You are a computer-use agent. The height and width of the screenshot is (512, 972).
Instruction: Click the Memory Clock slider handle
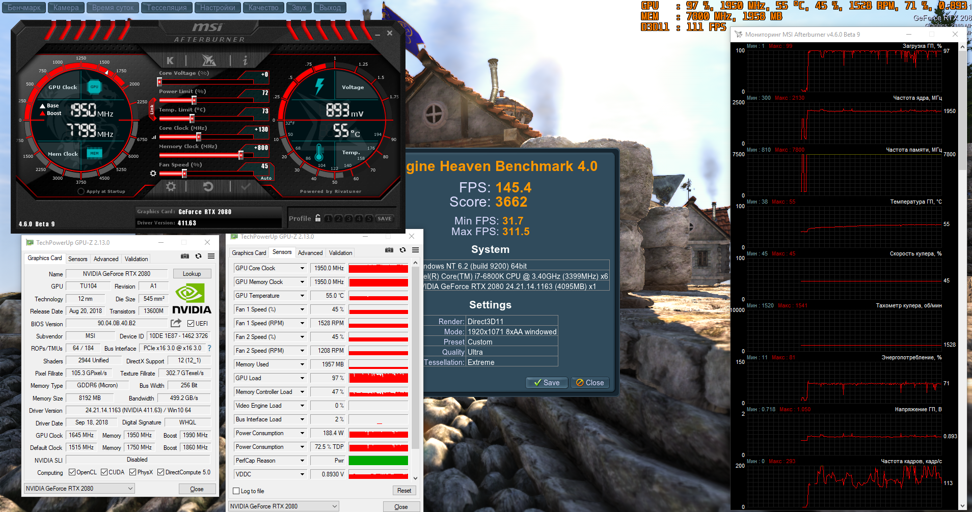point(241,155)
